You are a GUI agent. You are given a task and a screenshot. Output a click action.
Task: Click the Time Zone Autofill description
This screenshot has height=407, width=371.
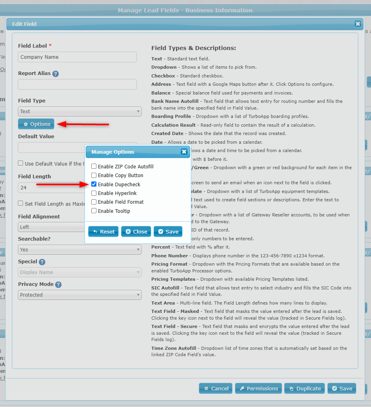(x=249, y=351)
